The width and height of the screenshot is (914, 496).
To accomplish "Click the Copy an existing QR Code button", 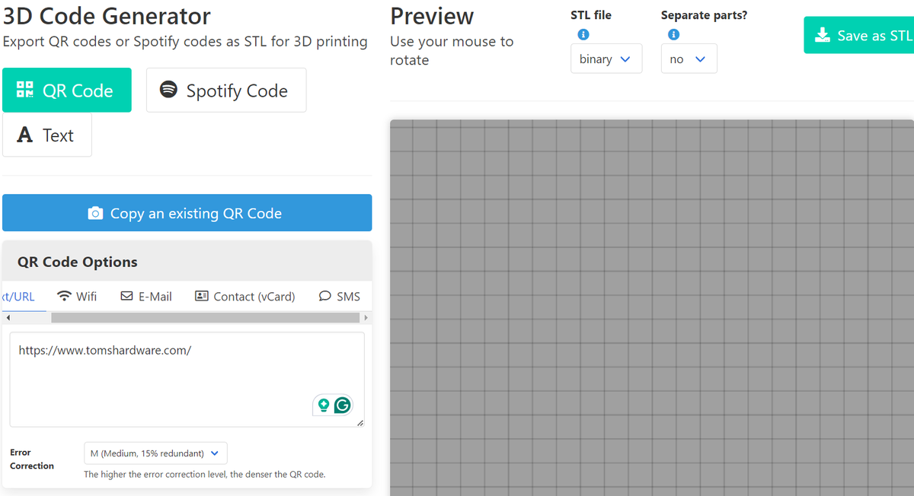I will [187, 212].
